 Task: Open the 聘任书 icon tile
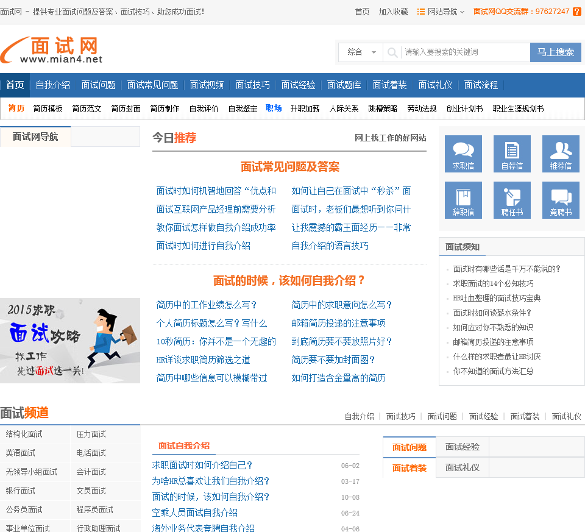coord(512,200)
